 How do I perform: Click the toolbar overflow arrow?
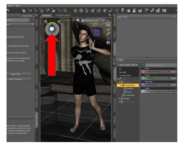[176, 10]
